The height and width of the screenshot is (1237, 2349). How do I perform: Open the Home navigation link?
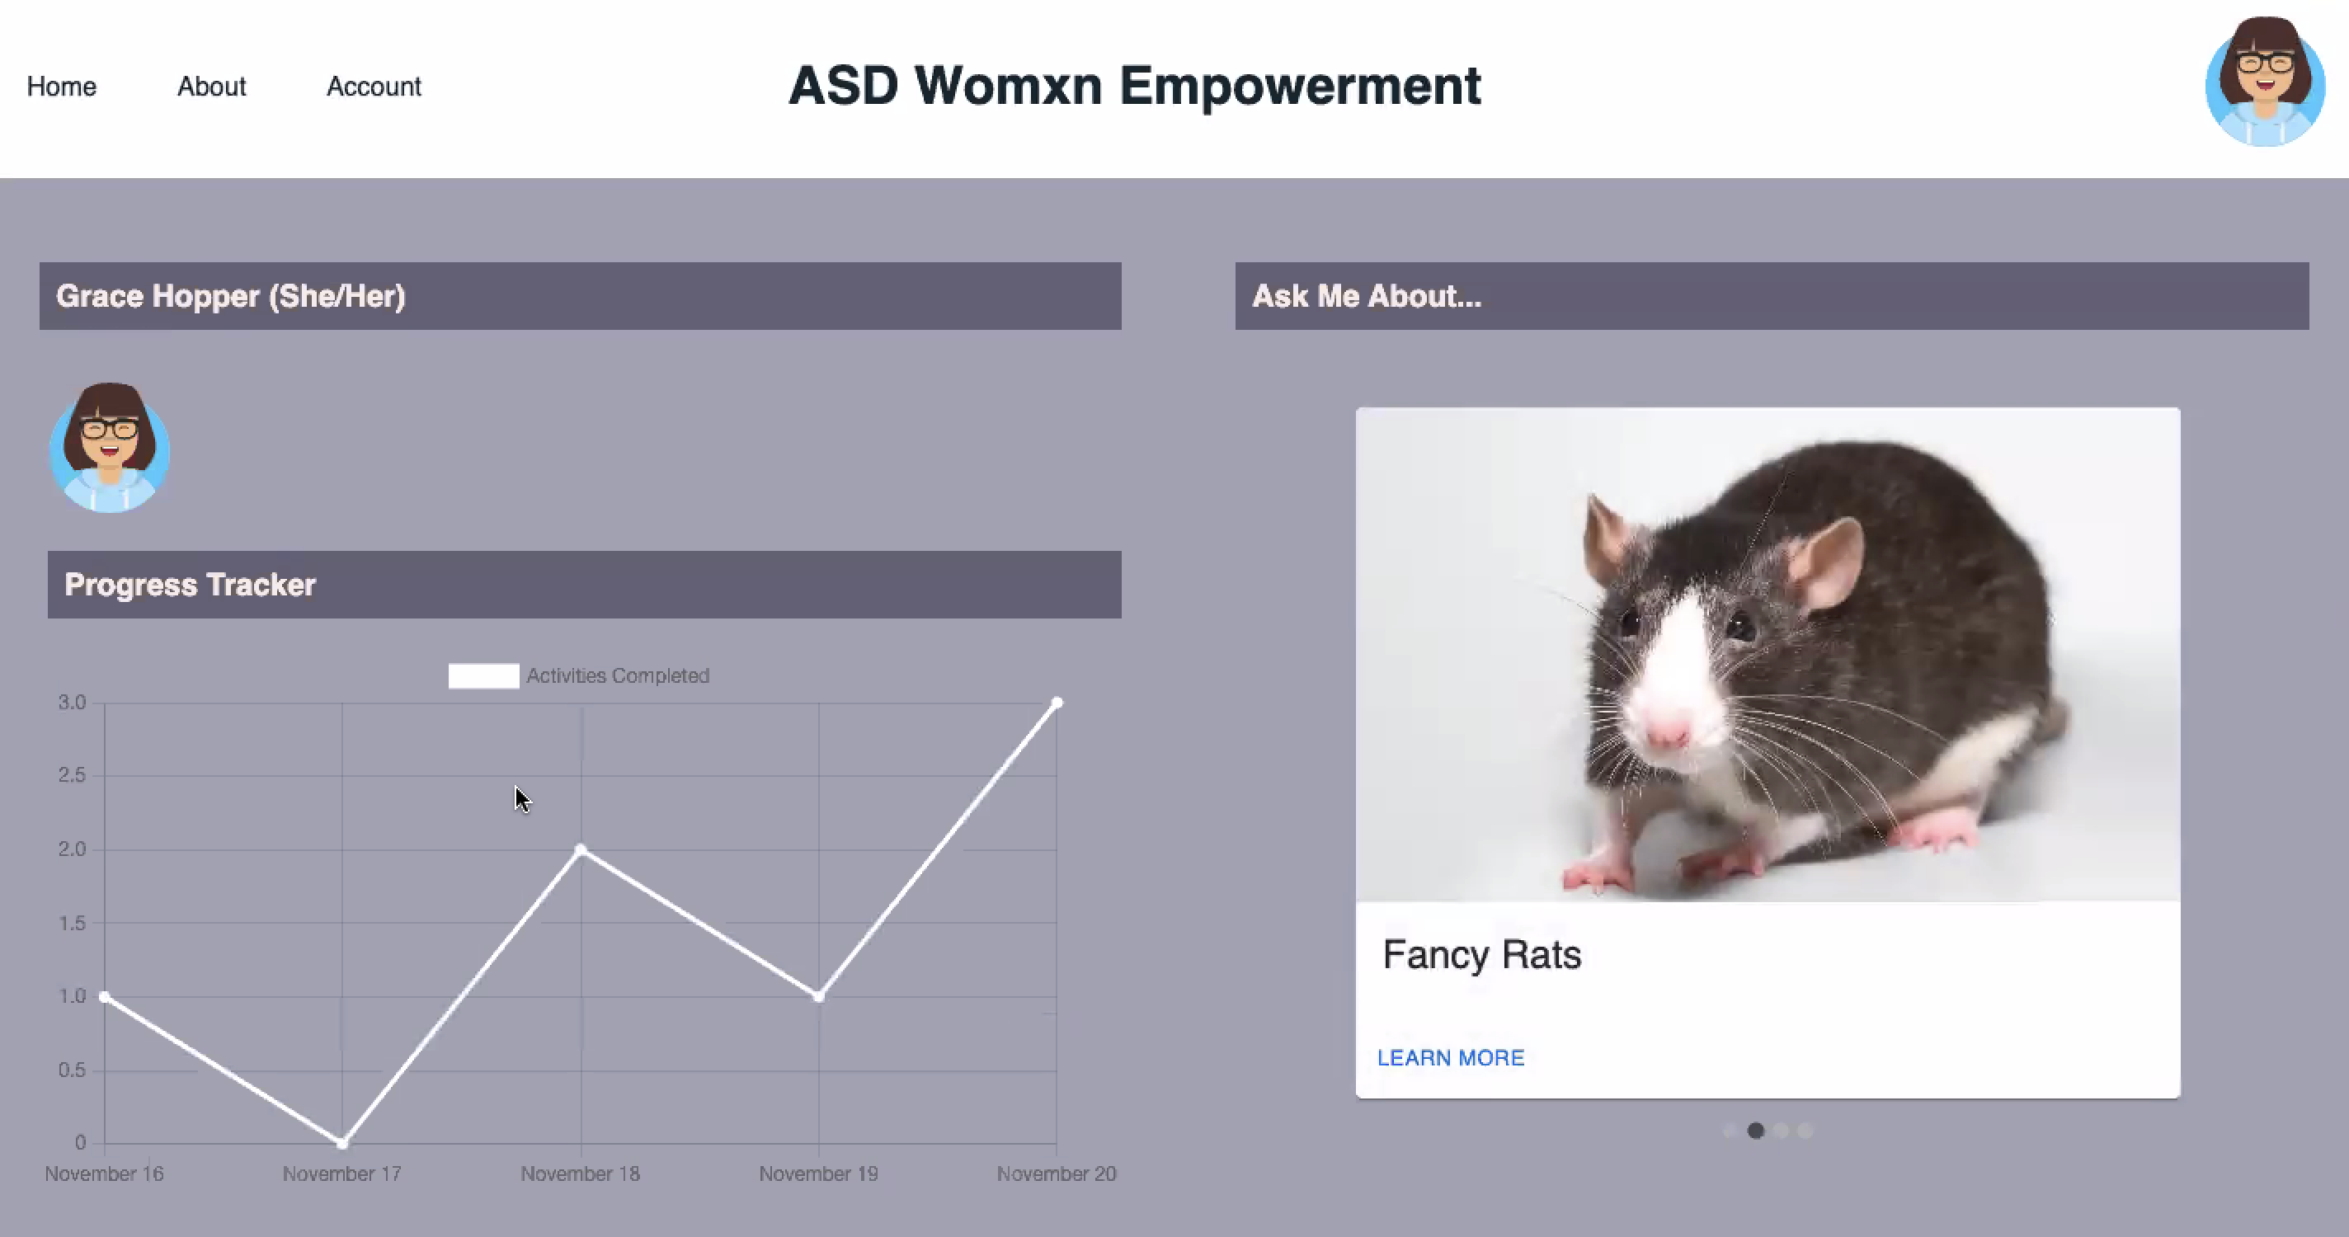pyautogui.click(x=61, y=87)
